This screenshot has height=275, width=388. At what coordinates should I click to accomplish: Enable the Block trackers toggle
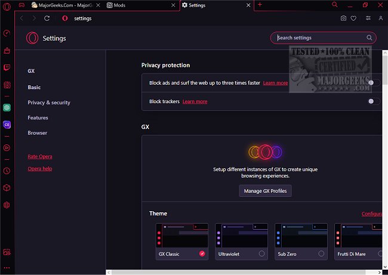374,101
